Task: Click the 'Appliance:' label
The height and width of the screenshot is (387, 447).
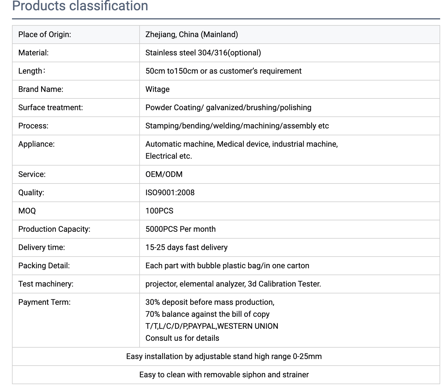Action: [x=37, y=144]
